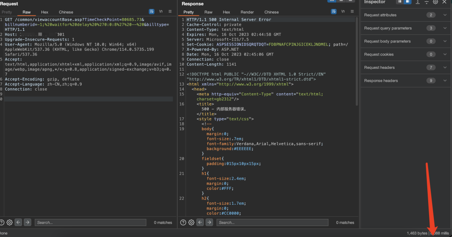Screen dimensions: 452x237
Task: Expand Request query parameters section
Action: [x=445, y=28]
